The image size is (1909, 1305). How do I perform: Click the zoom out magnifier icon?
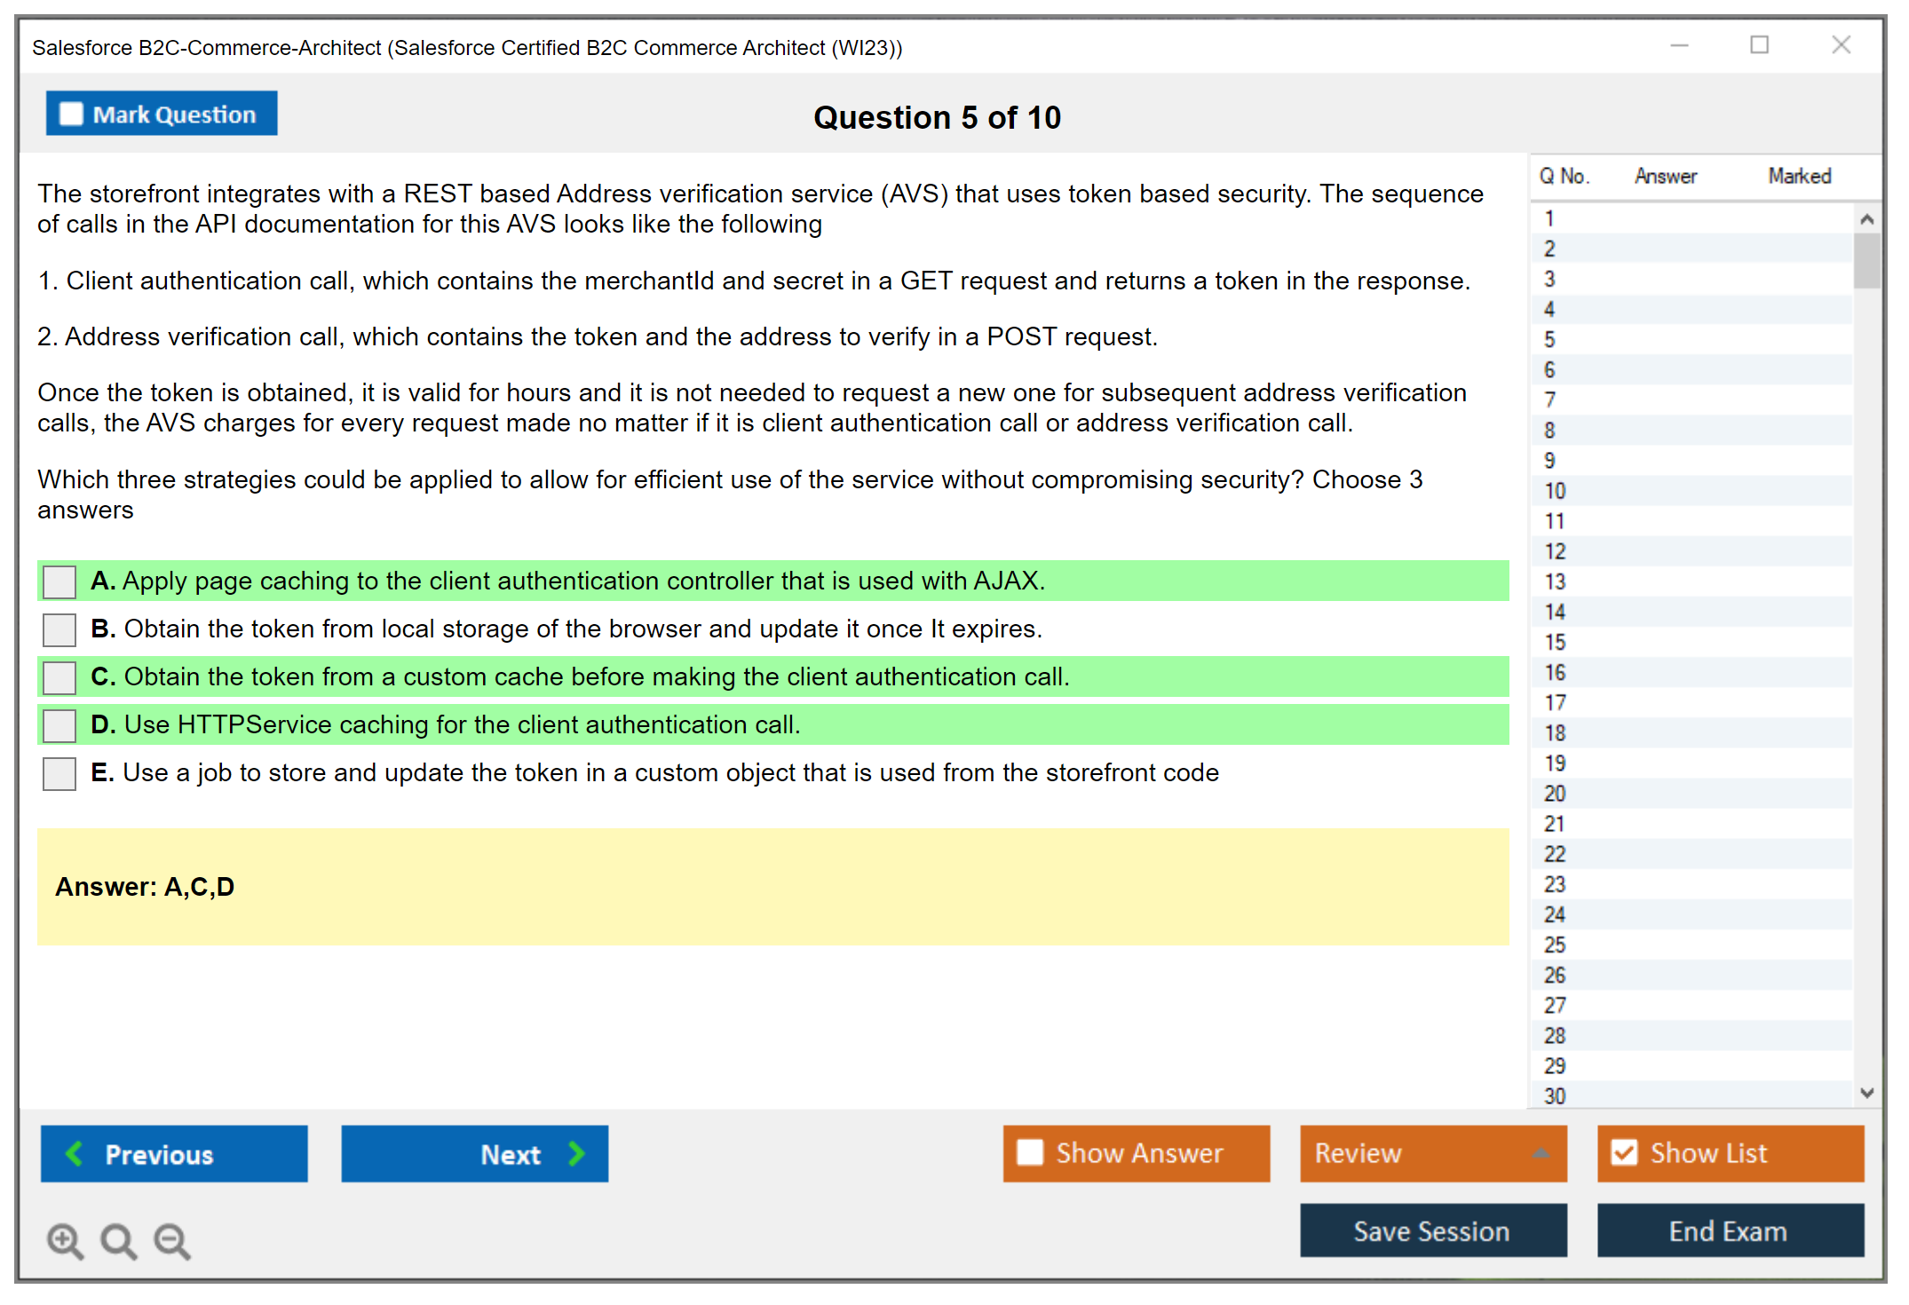[x=172, y=1240]
